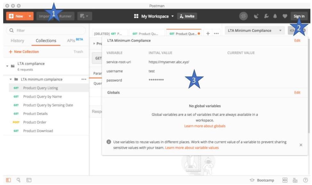
Task: Open the second Product Qu... request tab
Action: [147, 34]
